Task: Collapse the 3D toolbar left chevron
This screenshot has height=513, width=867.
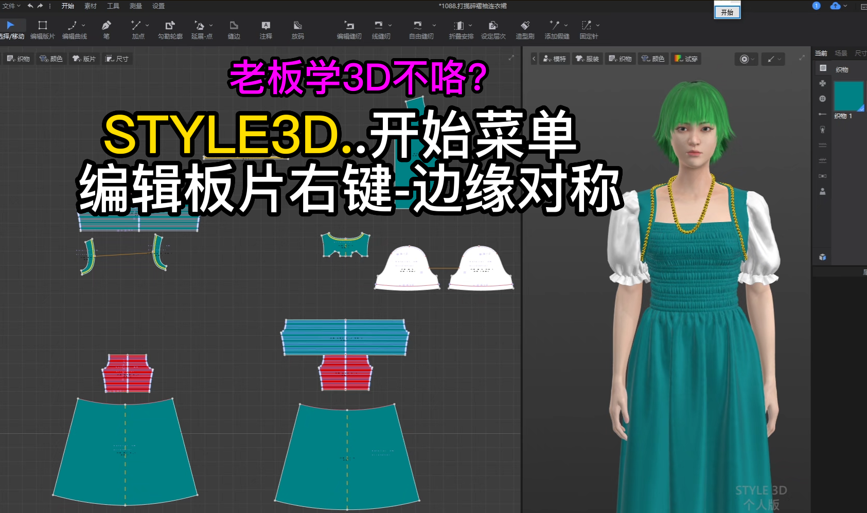Action: [534, 59]
